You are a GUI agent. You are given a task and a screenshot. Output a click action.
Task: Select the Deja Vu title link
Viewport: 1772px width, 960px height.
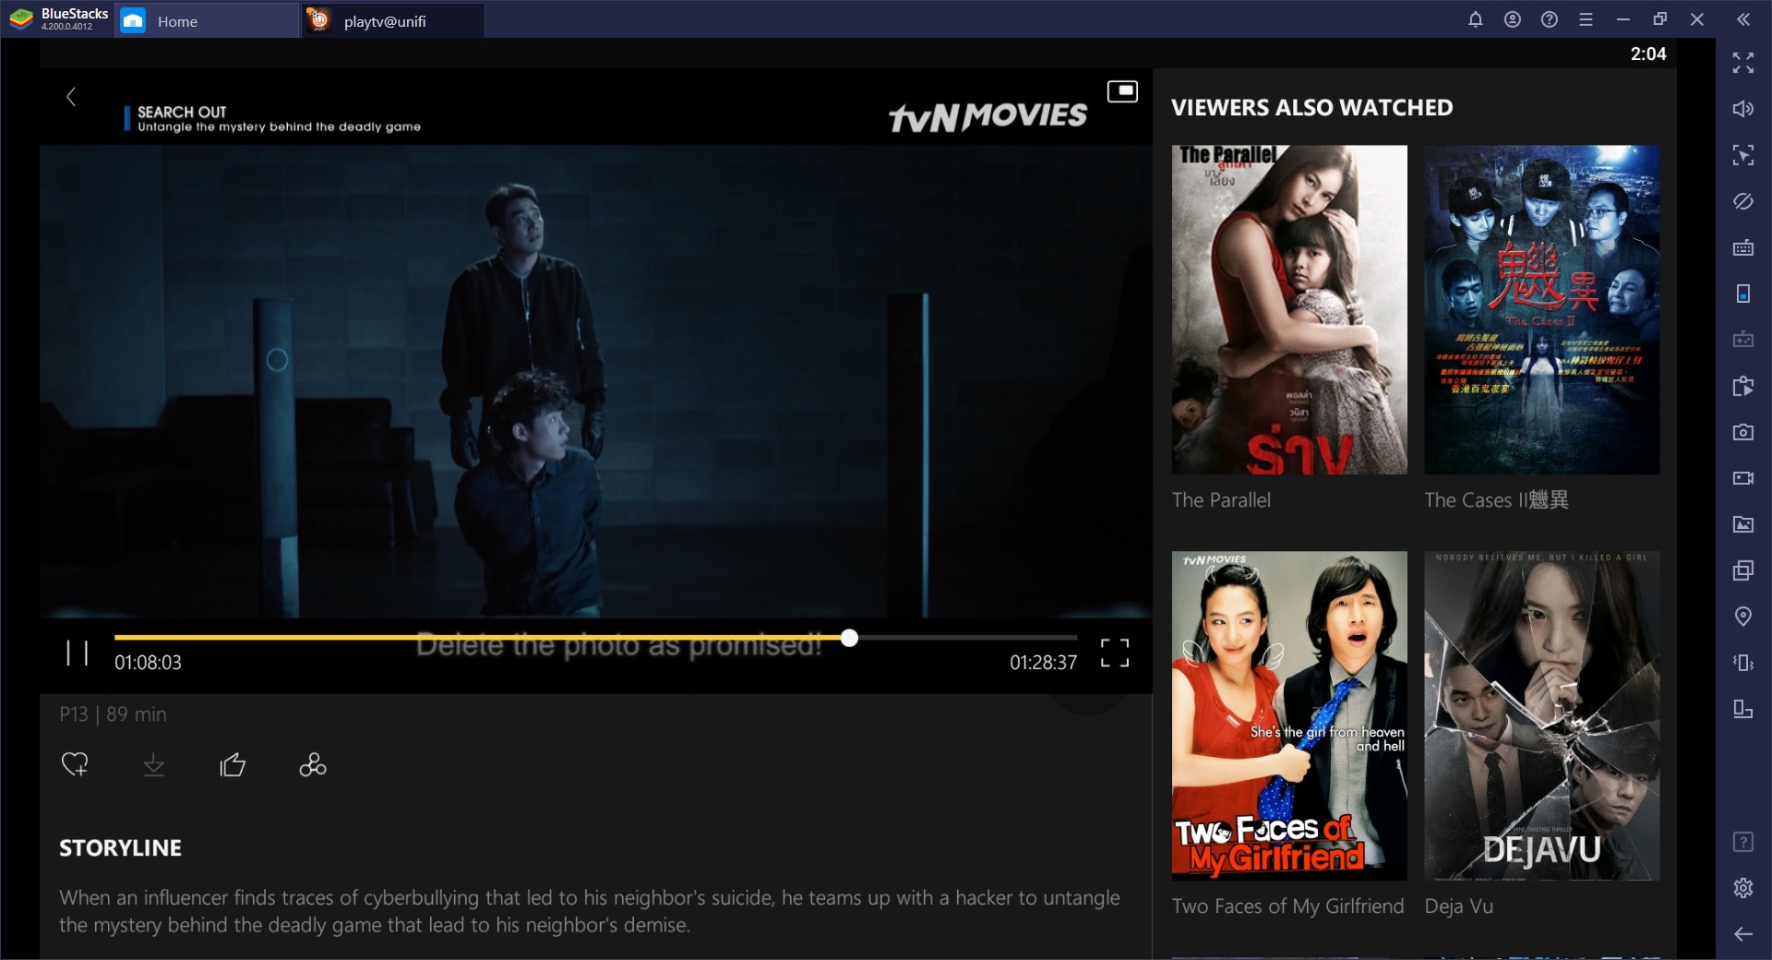click(1458, 906)
